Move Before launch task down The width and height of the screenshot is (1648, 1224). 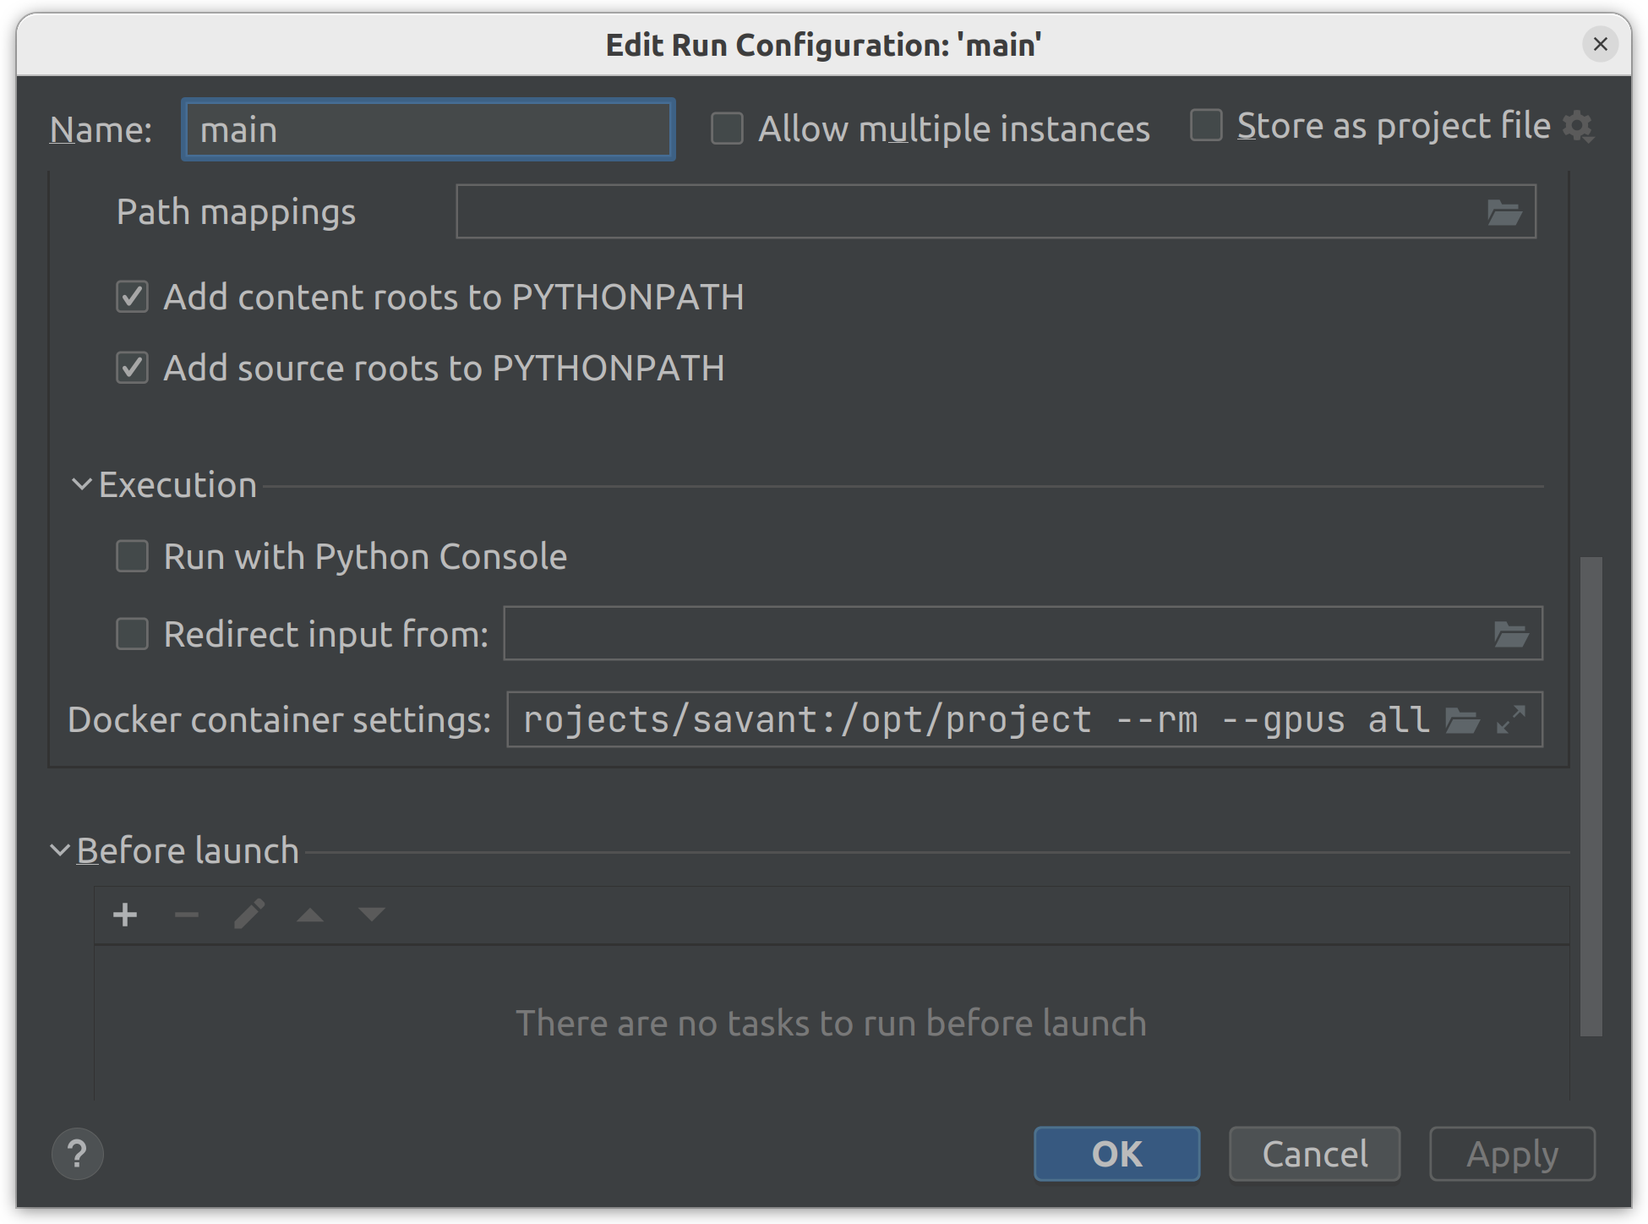tap(370, 915)
